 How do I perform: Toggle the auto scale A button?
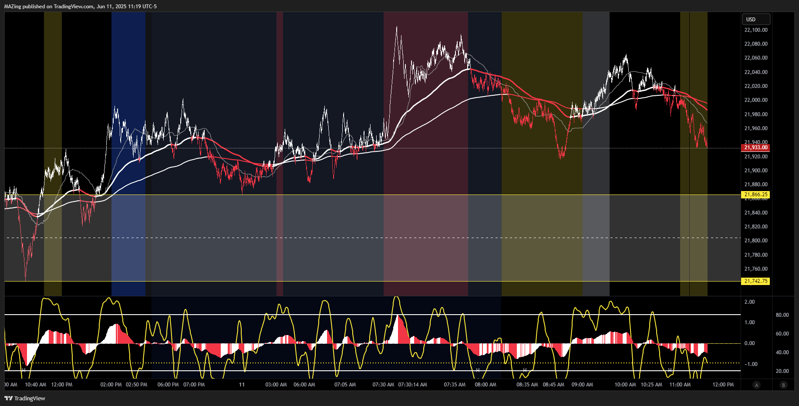coord(756,385)
